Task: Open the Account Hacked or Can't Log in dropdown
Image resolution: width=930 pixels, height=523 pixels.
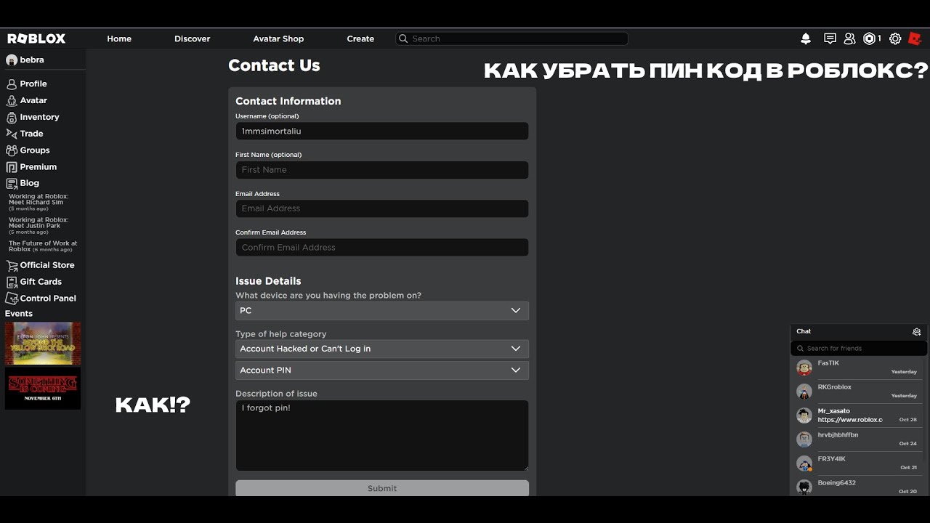Action: pos(382,349)
